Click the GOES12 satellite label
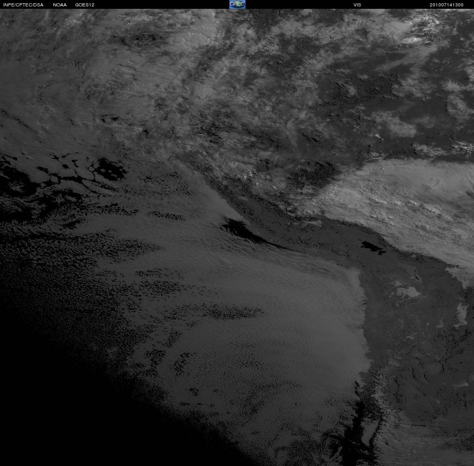The height and width of the screenshot is (466, 474). [x=85, y=5]
